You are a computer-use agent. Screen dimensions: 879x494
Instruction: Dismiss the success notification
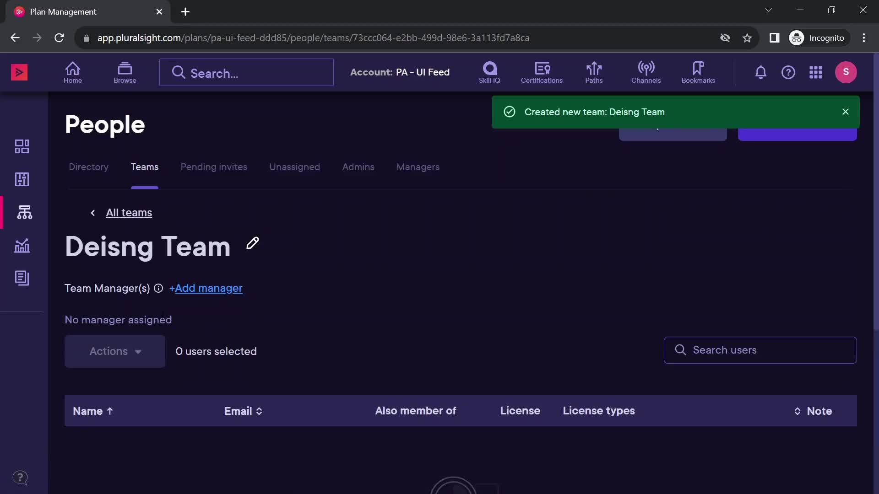click(x=846, y=112)
